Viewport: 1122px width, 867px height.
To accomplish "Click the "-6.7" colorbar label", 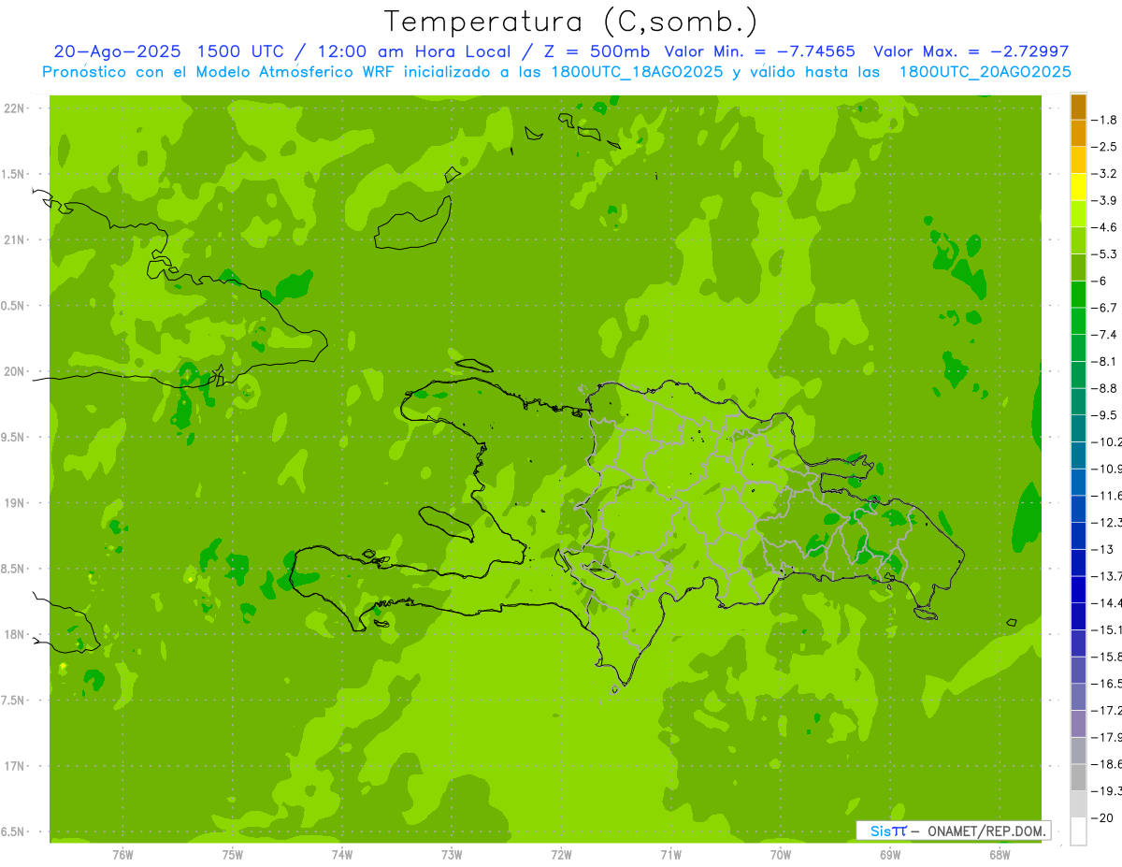I will coord(1105,308).
